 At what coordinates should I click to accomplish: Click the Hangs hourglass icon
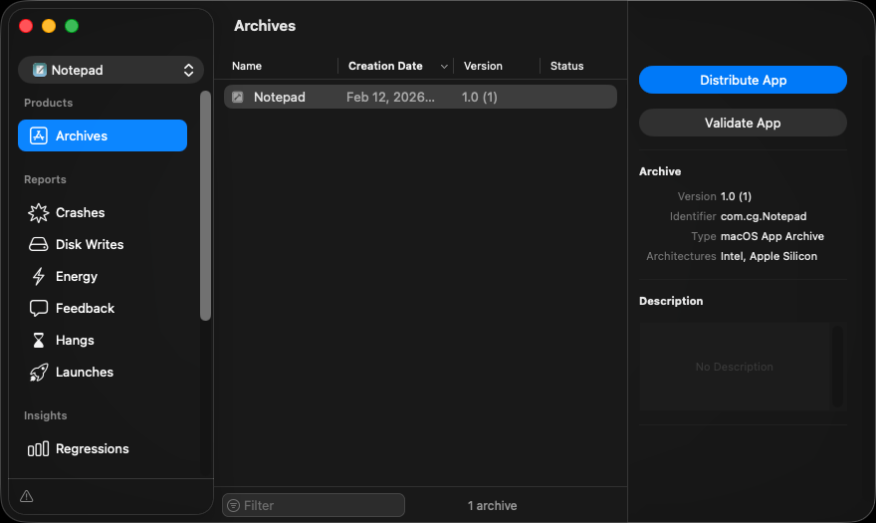[39, 340]
